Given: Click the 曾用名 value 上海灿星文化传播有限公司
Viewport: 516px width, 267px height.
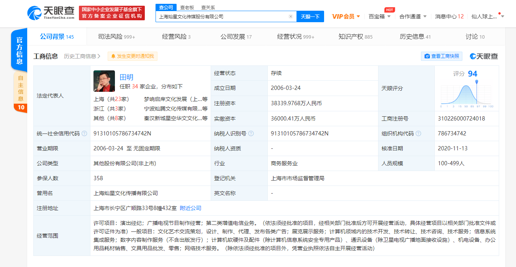Looking at the screenshot, I should click(126, 193).
